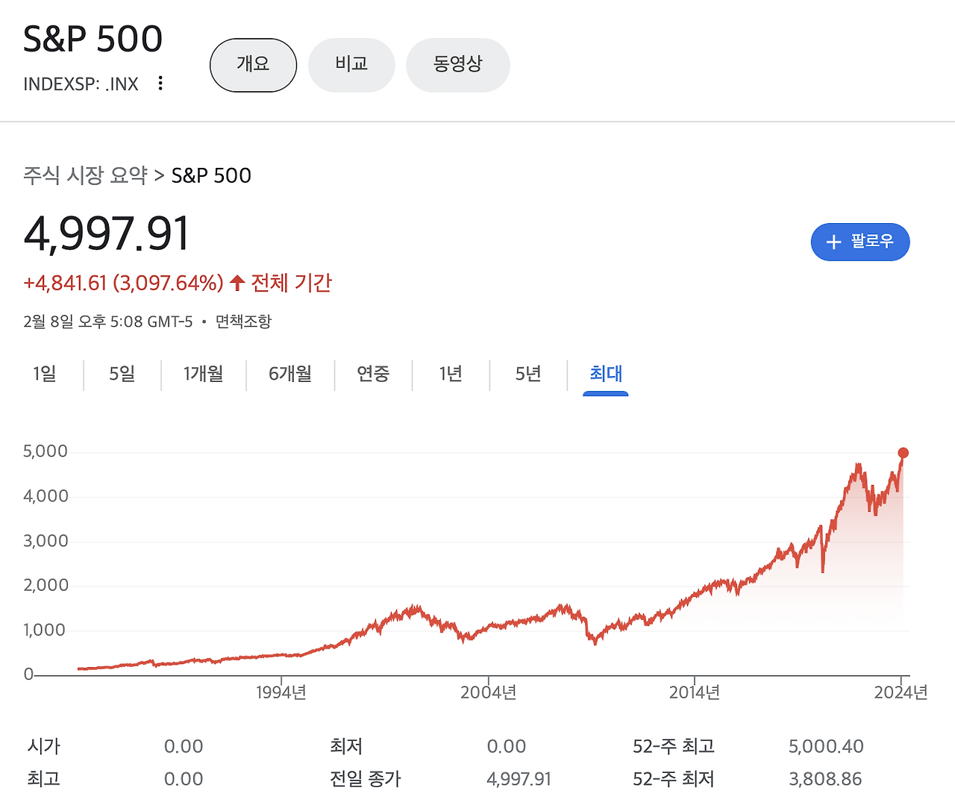Expand the 5년 chart period
Screen dimensions: 955x805
[528, 375]
